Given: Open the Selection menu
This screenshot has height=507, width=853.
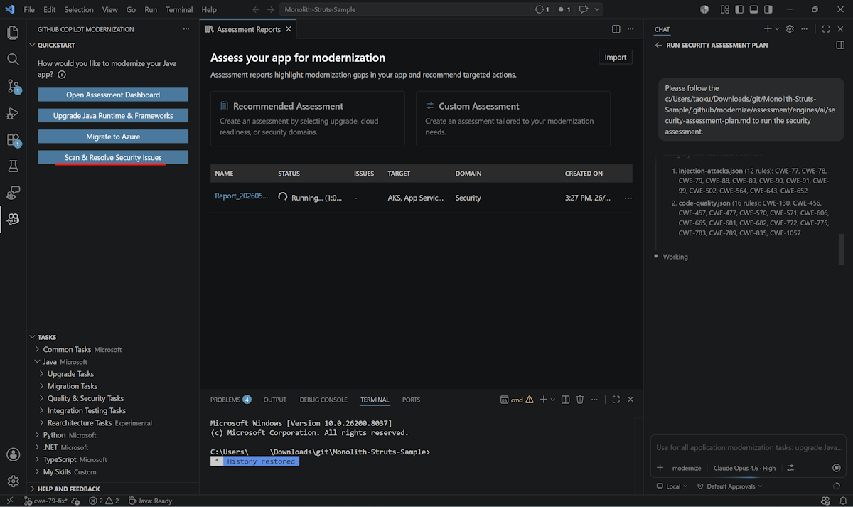Looking at the screenshot, I should click(x=78, y=9).
